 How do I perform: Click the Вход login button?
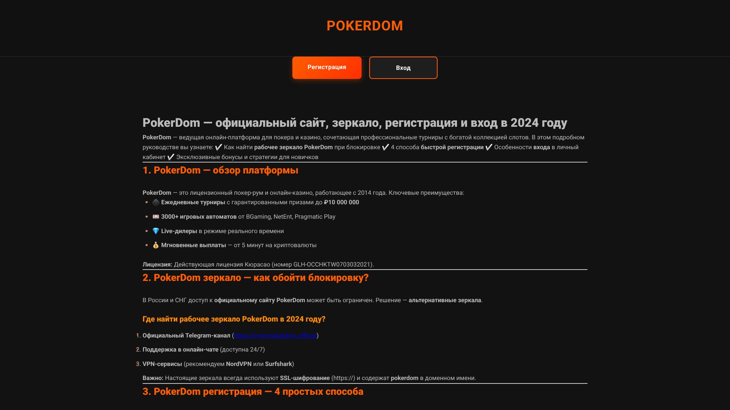(x=403, y=68)
